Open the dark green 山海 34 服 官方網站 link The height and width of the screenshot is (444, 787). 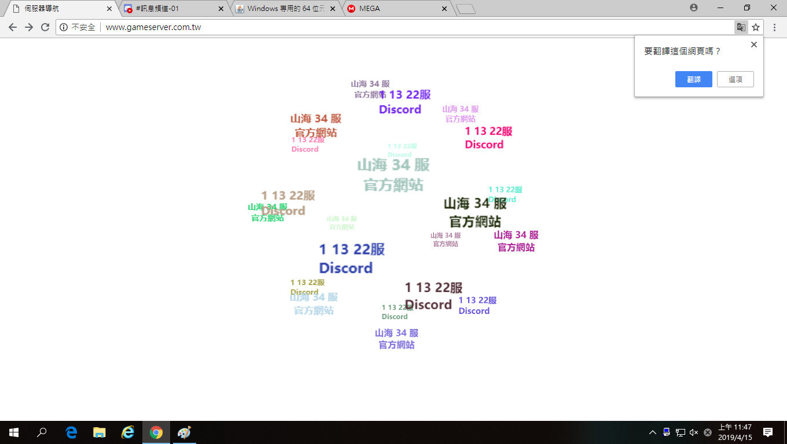point(475,212)
